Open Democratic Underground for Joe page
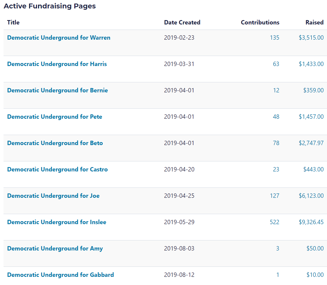This screenshot has height=285, width=327. [x=53, y=196]
